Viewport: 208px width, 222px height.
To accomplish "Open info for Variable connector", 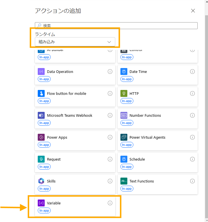I will point(110,203).
